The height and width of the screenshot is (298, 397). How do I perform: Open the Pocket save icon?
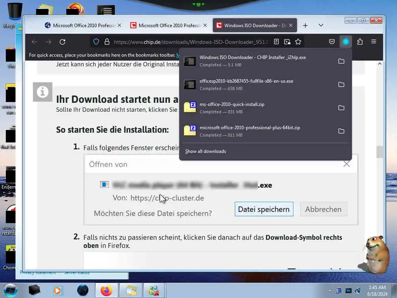point(332,42)
